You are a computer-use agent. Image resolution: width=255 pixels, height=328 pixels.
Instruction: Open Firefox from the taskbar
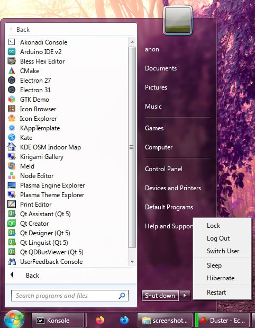coord(100,320)
